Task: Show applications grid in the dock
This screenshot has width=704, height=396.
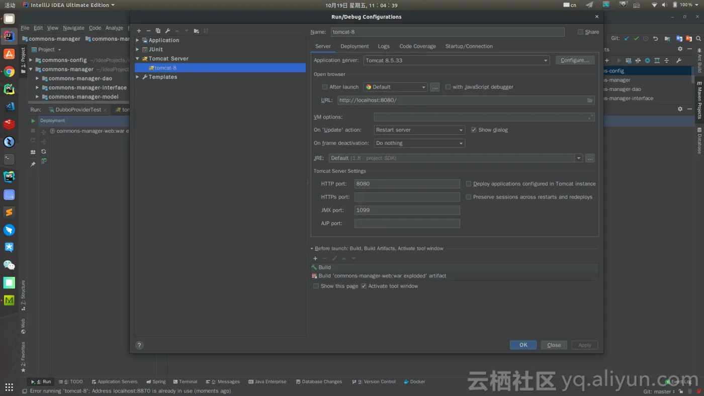Action: tap(9, 386)
